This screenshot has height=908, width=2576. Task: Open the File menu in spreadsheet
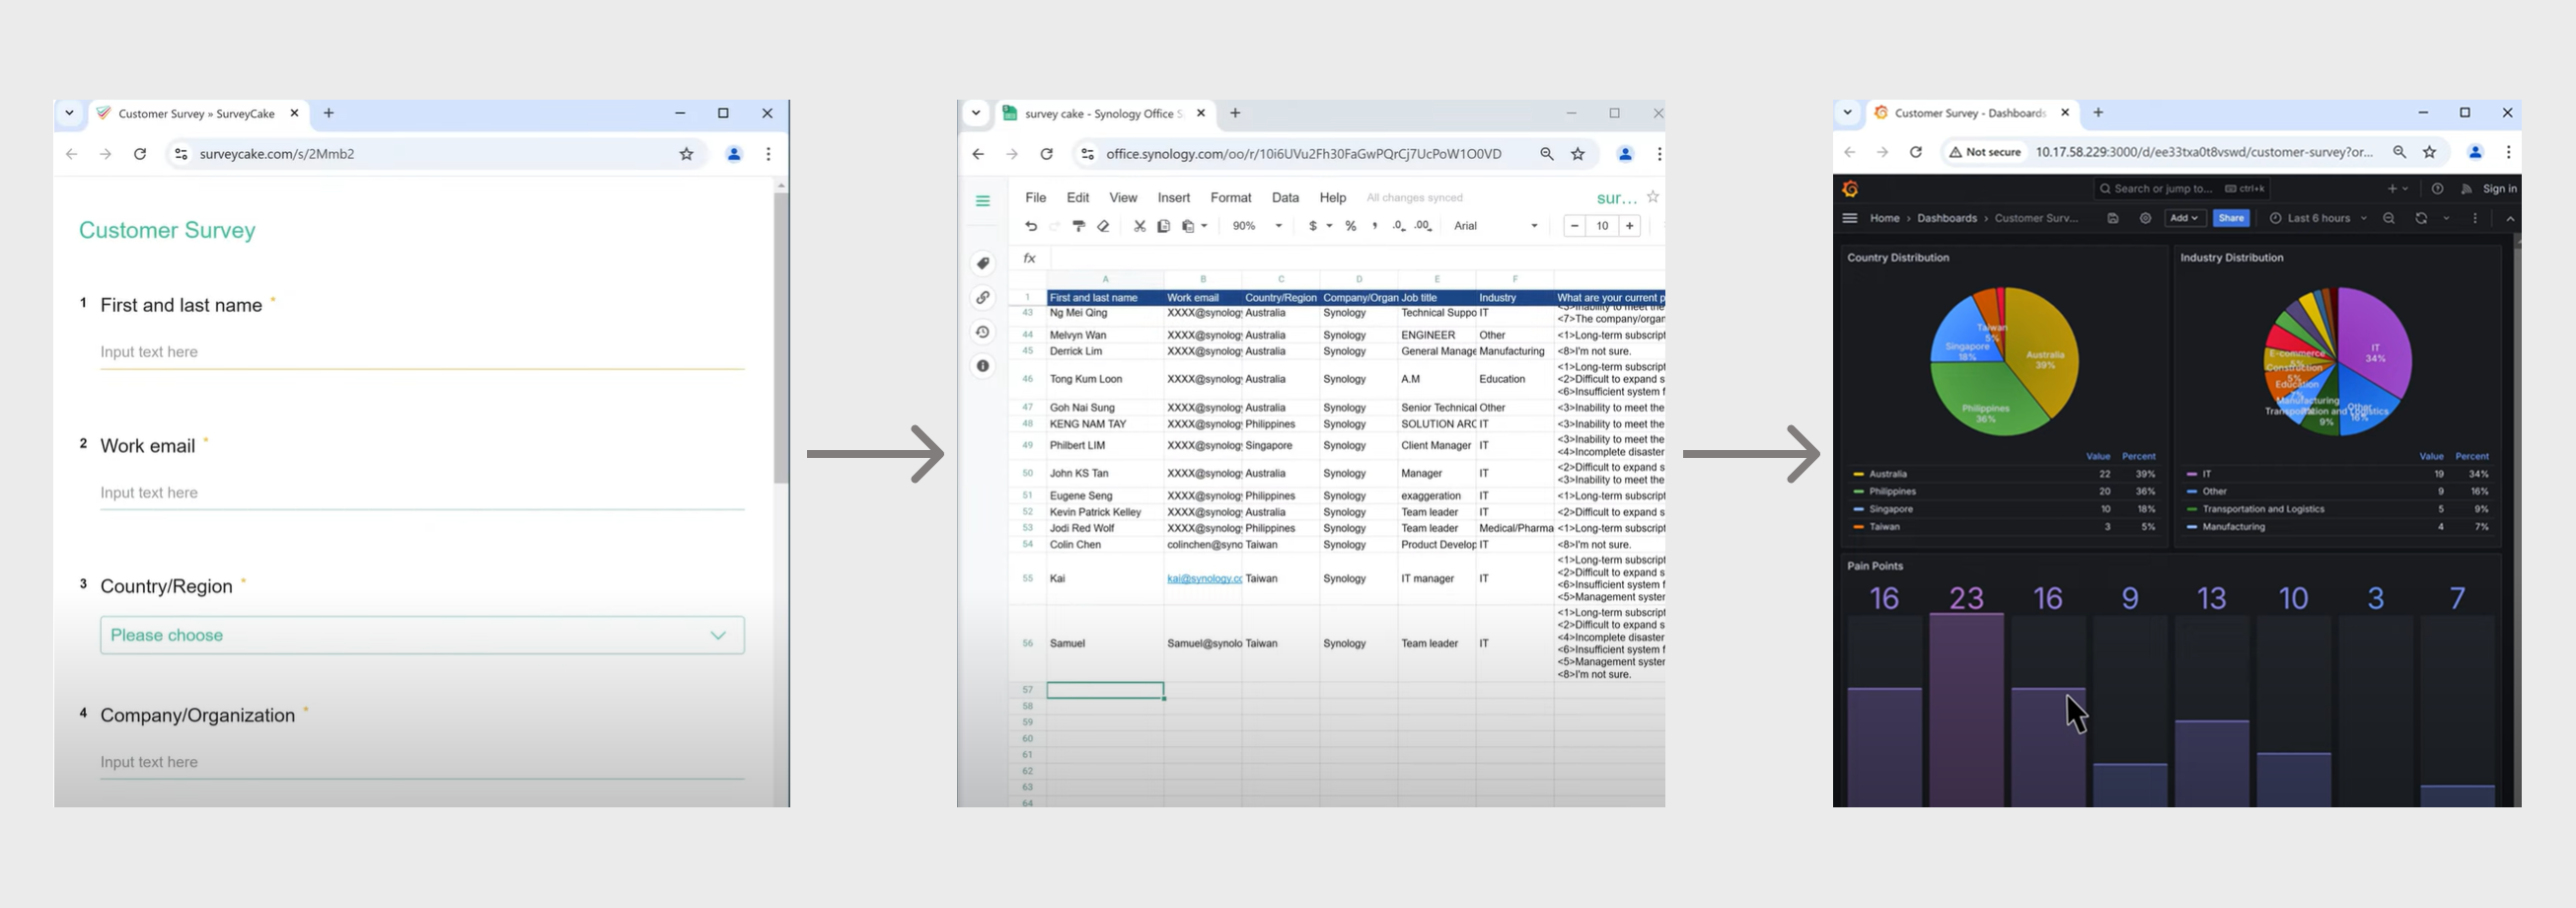click(1036, 198)
